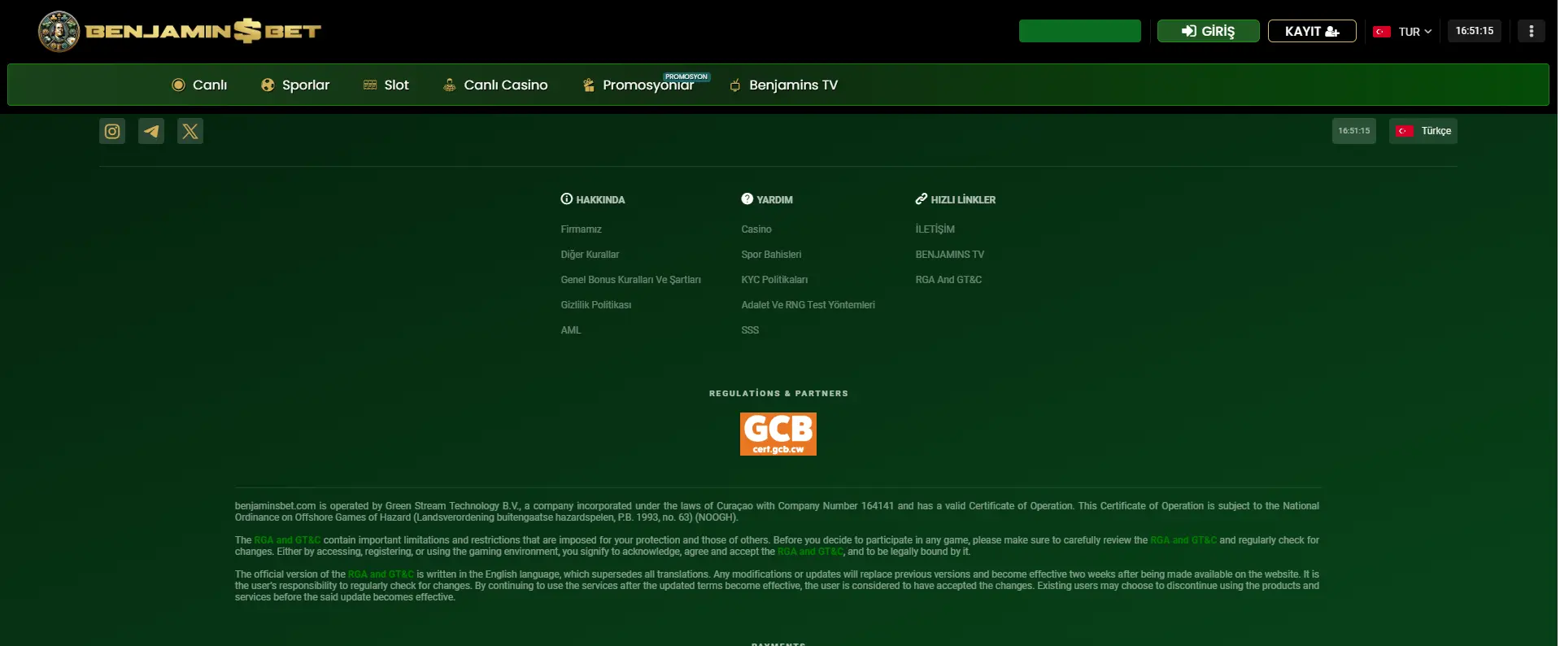1560x646 pixels.
Task: Open the Slot games menu
Action: pos(386,85)
